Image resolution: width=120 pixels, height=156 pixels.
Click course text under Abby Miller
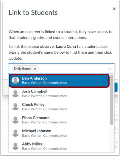[x=45, y=149]
